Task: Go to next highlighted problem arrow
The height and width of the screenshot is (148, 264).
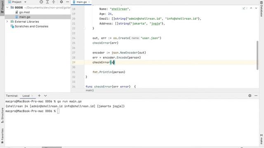Action: (x=256, y=8)
